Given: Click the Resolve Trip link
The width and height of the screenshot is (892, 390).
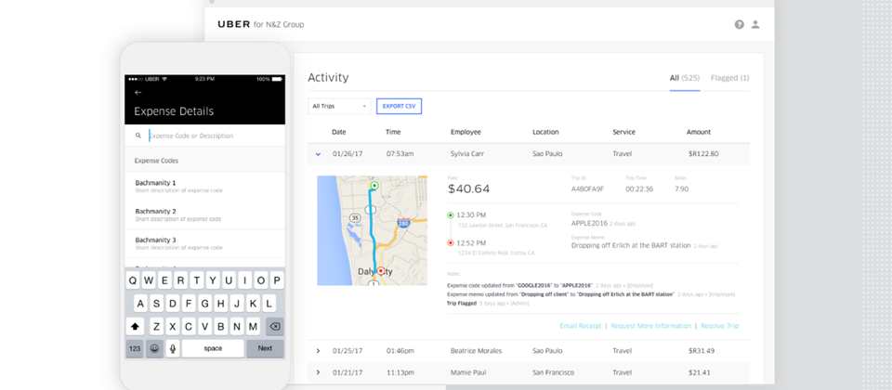Looking at the screenshot, I should click(719, 326).
